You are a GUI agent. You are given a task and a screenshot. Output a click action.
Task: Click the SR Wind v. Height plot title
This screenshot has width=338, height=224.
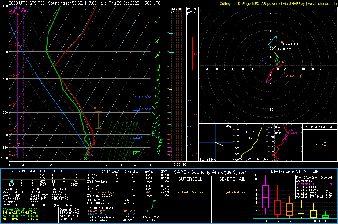coord(279,130)
